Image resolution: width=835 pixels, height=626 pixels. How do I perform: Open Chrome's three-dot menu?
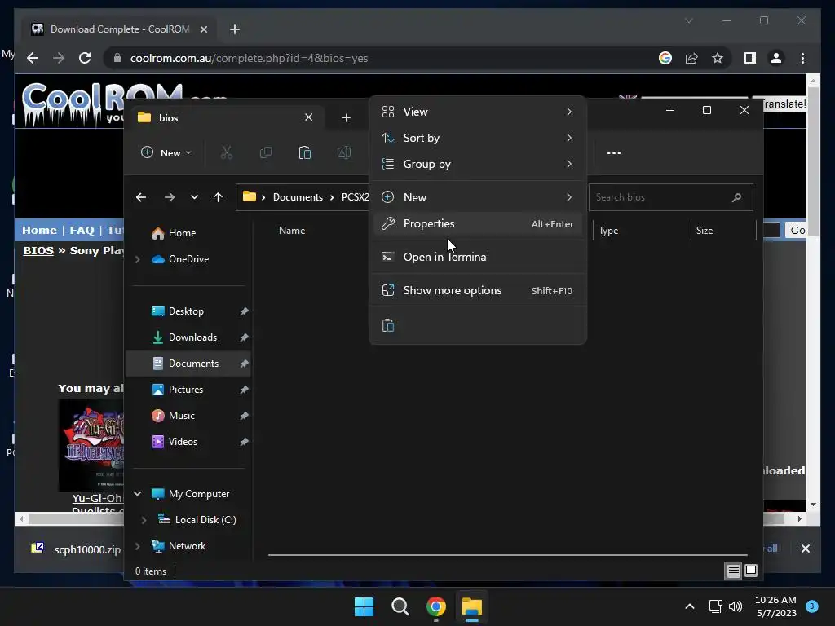802,58
